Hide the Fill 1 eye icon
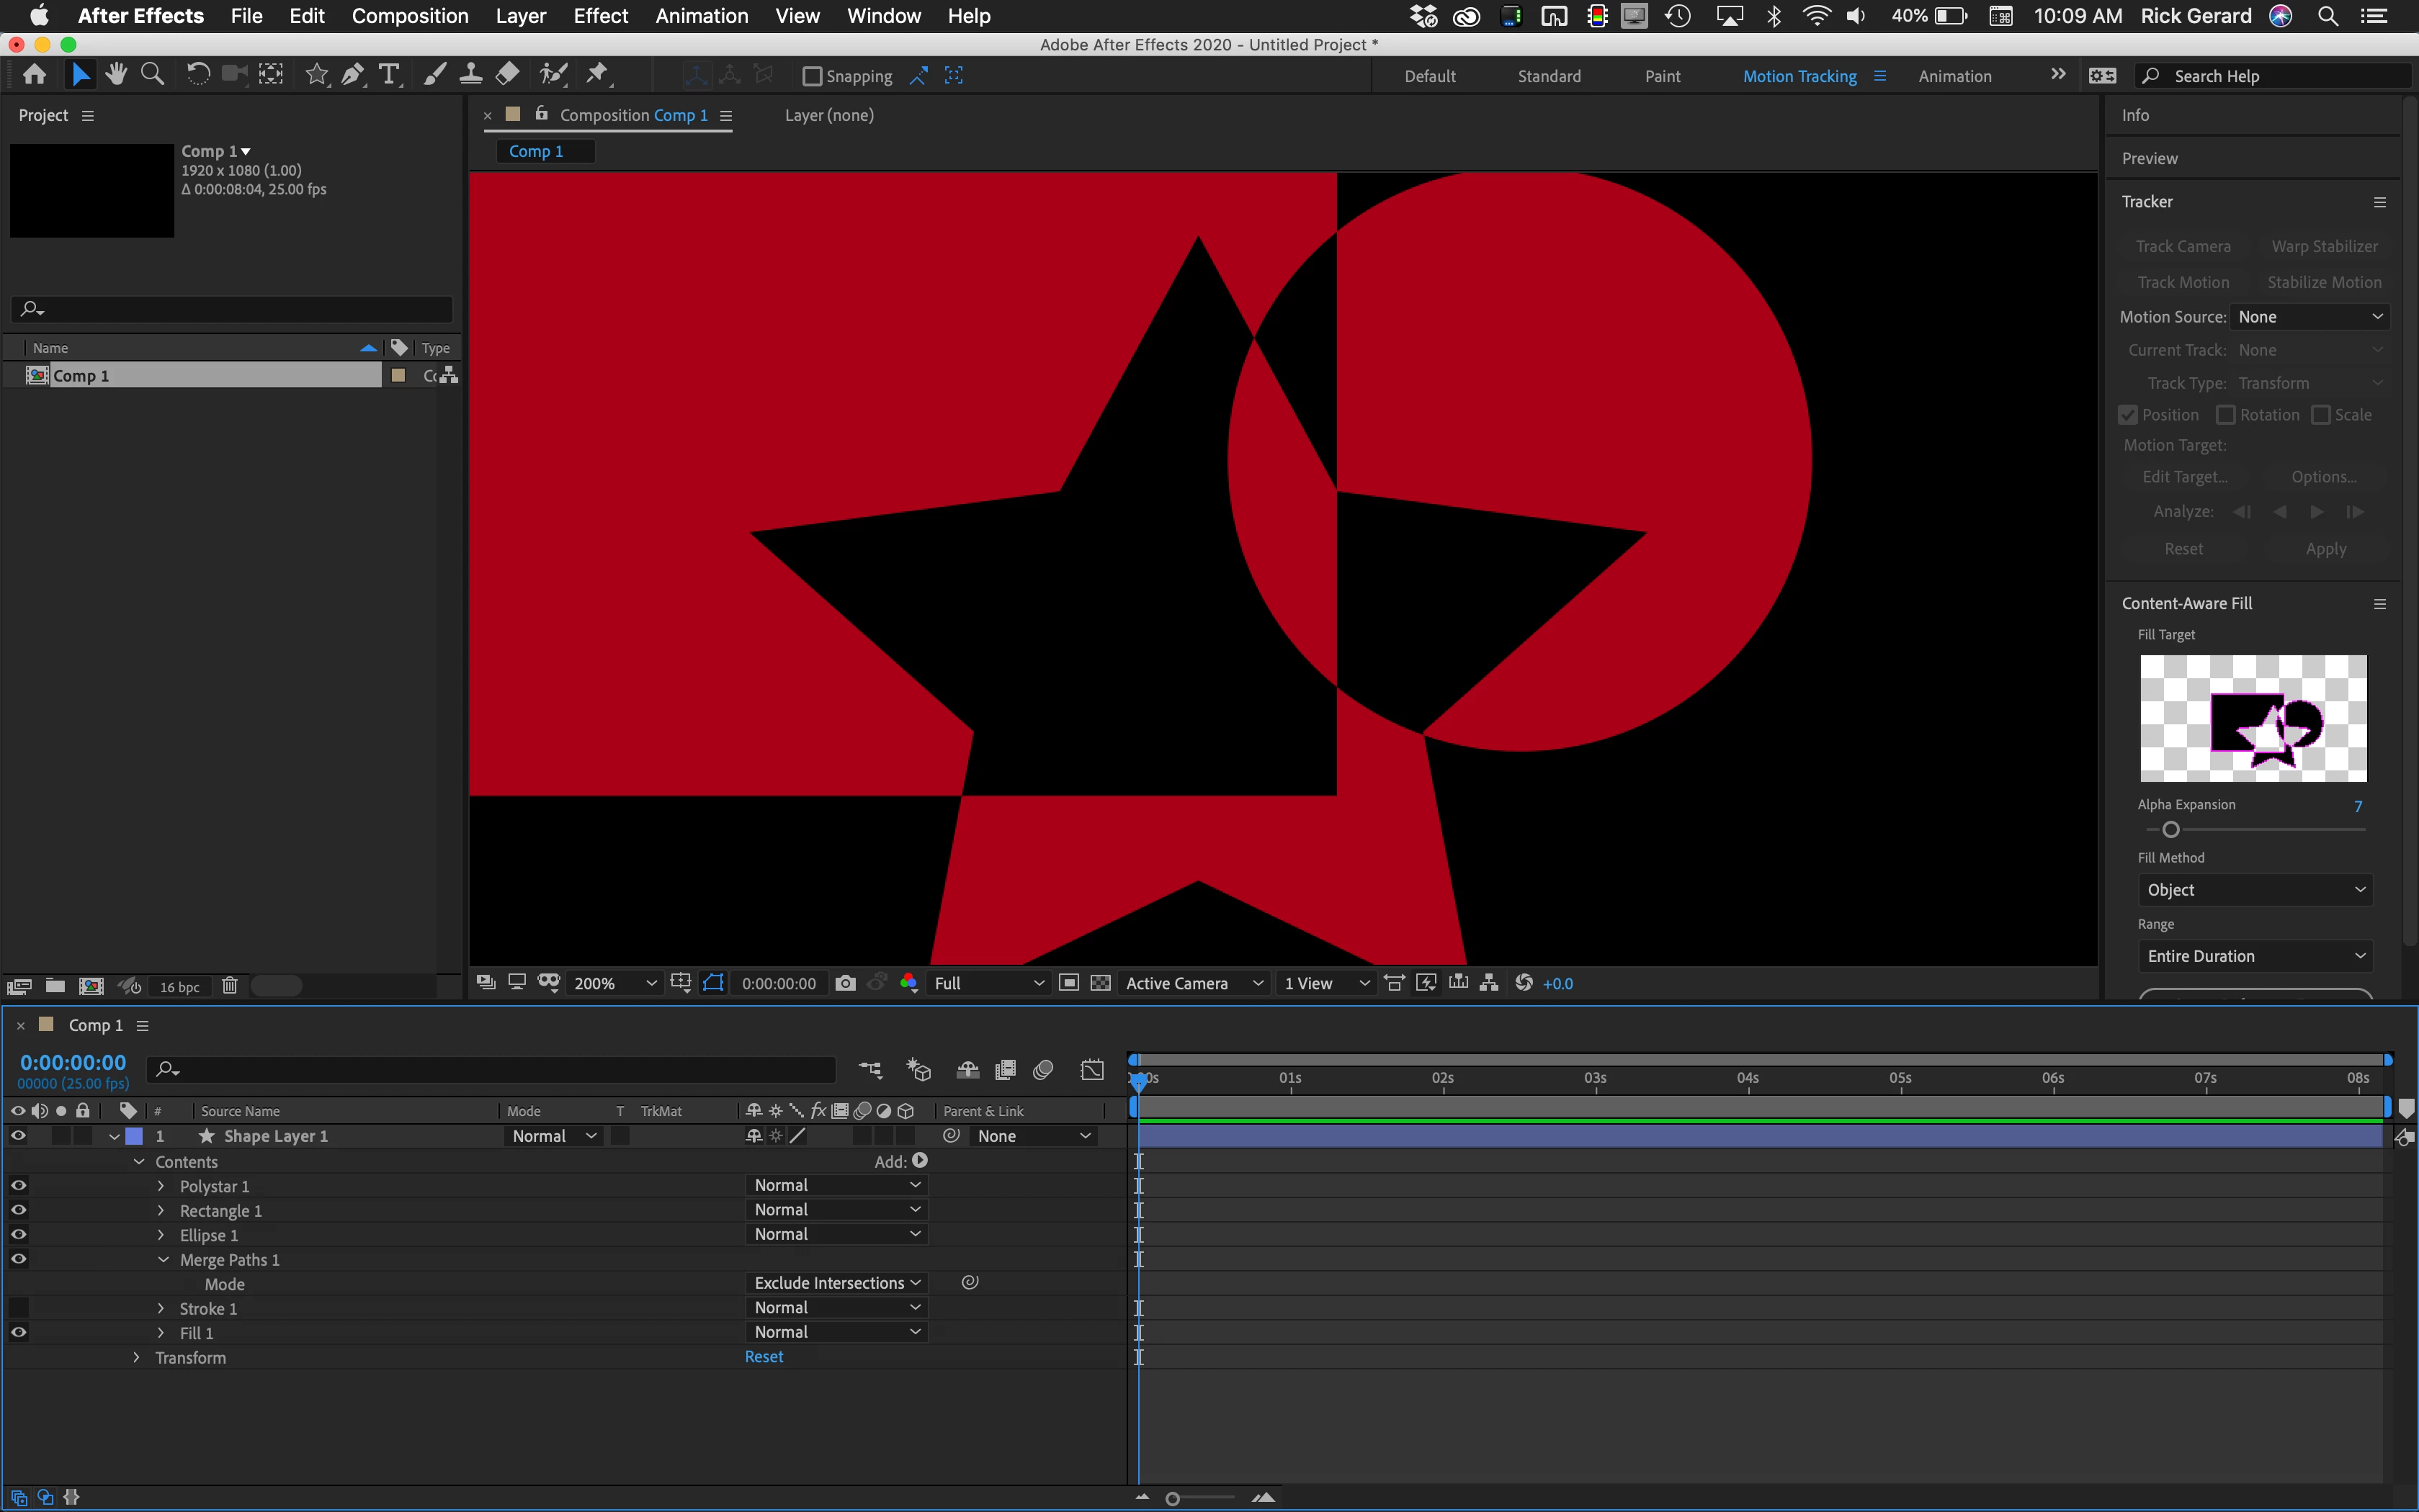Screen dimensions: 2419x1512 [18, 1332]
